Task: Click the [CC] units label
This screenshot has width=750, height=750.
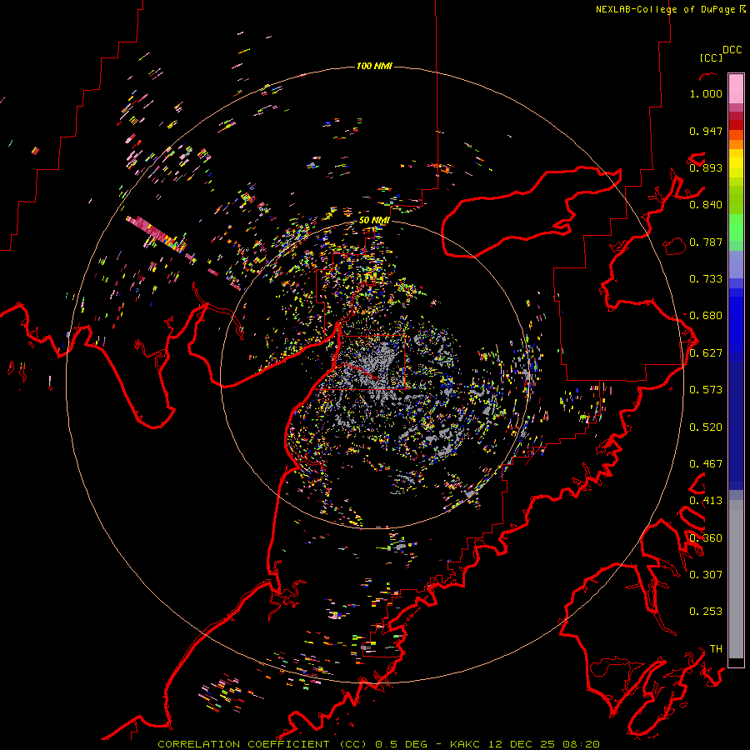Action: [x=711, y=57]
